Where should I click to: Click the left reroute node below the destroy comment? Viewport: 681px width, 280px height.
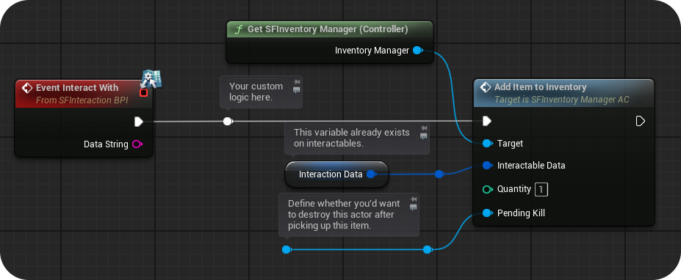[x=287, y=250]
